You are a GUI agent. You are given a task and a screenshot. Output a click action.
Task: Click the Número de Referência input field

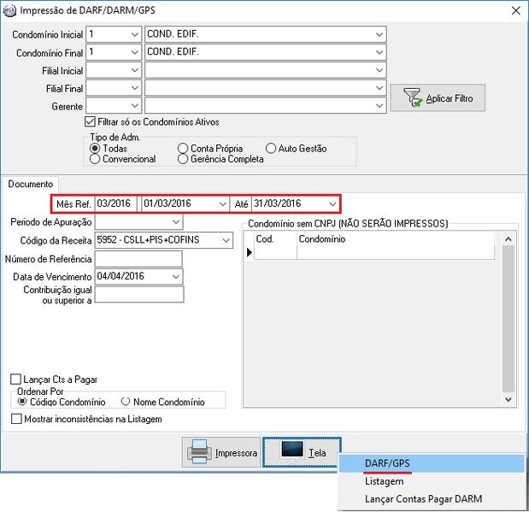[138, 259]
